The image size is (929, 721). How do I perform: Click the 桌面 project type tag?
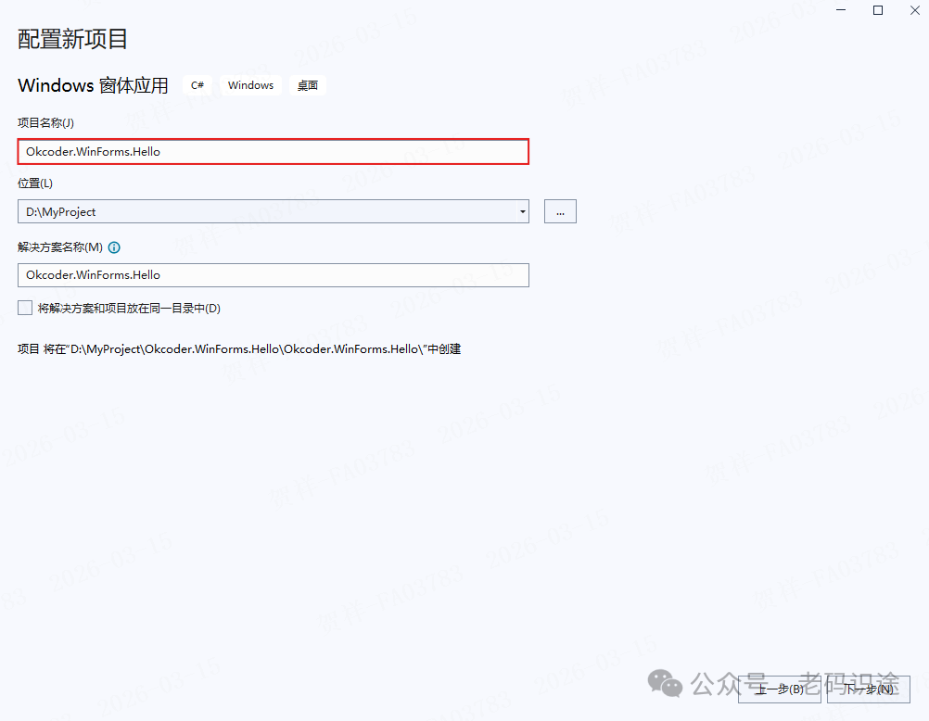308,85
